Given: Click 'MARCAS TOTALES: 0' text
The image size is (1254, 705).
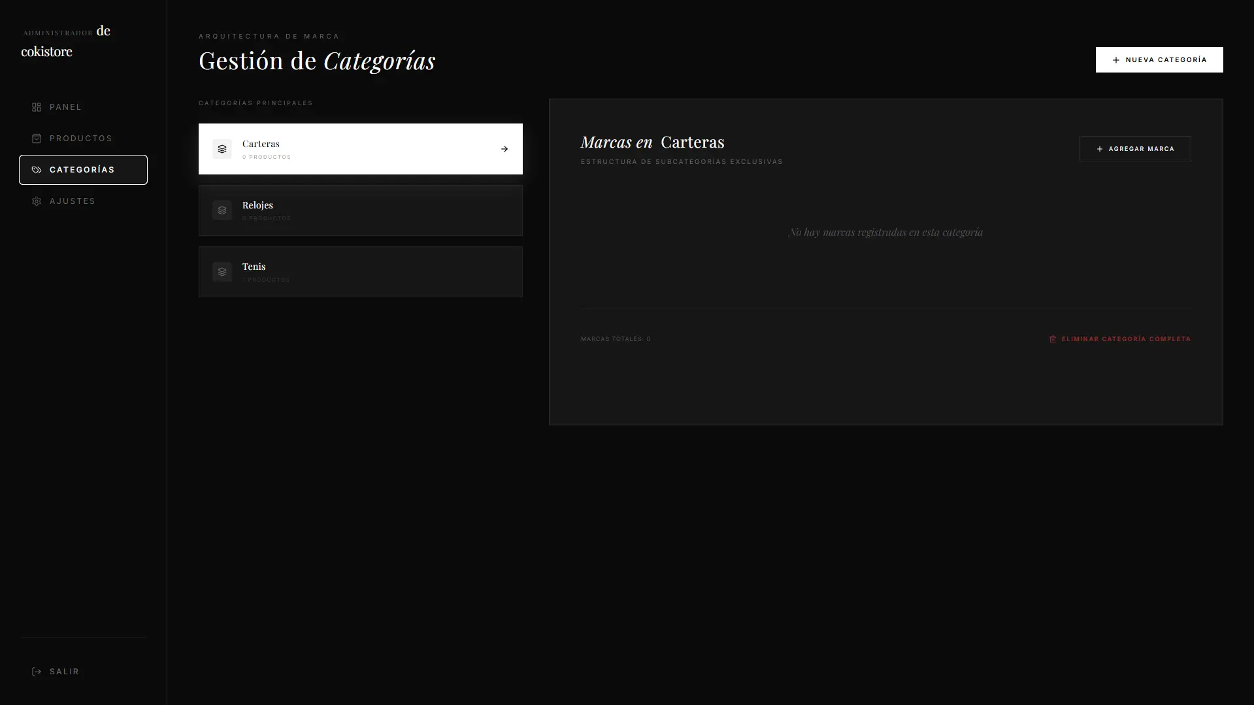Looking at the screenshot, I should 616,339.
